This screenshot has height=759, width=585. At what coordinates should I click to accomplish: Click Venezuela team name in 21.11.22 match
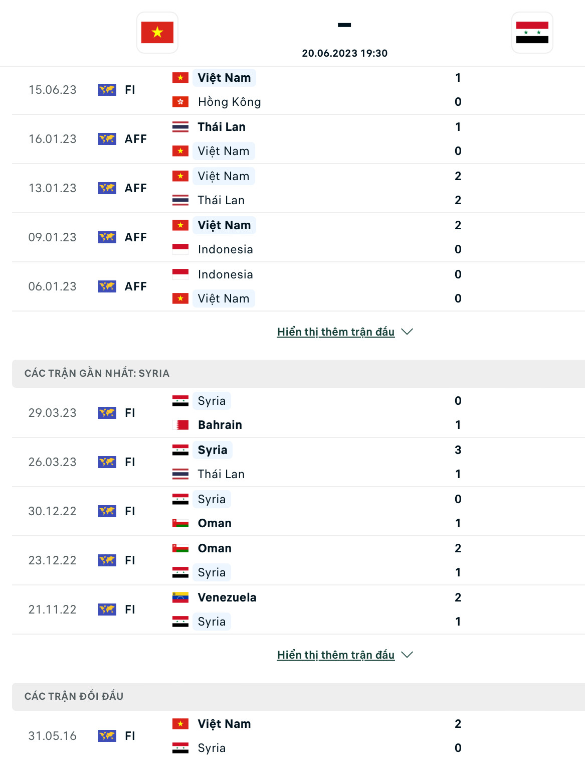click(x=227, y=597)
